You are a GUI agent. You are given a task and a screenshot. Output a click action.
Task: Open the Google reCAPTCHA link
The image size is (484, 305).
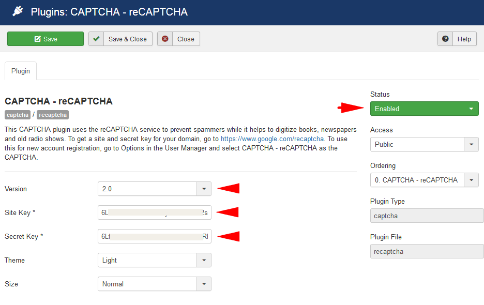[272, 139]
